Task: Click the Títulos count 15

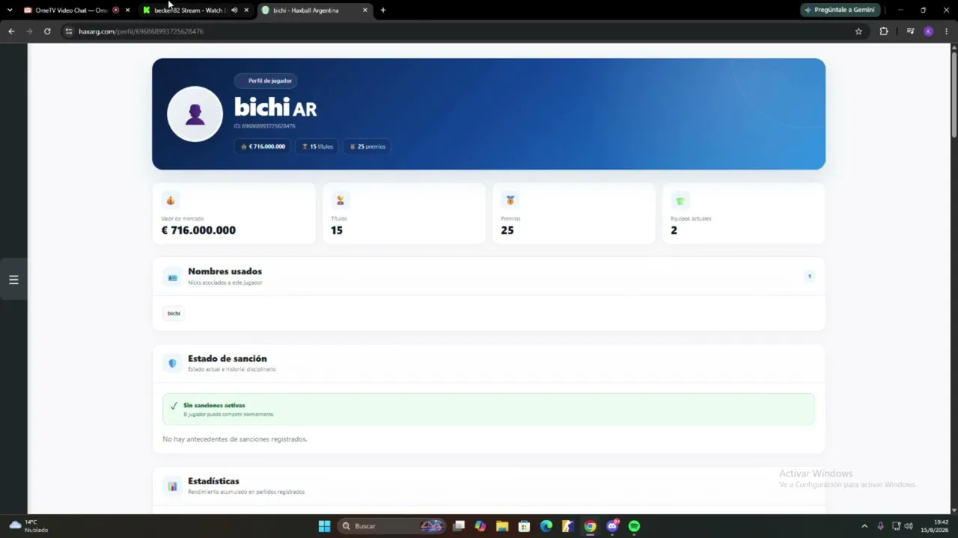Action: click(x=337, y=230)
